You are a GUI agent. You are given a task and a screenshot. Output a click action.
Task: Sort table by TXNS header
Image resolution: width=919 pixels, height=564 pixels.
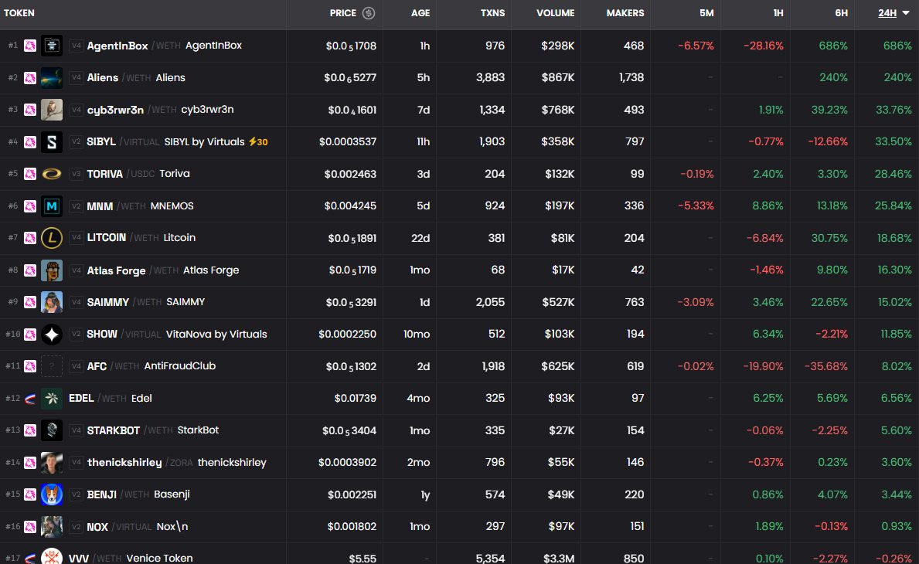click(492, 13)
